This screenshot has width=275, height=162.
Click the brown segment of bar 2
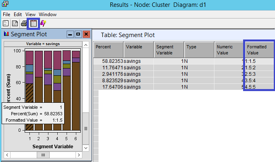point(39,90)
